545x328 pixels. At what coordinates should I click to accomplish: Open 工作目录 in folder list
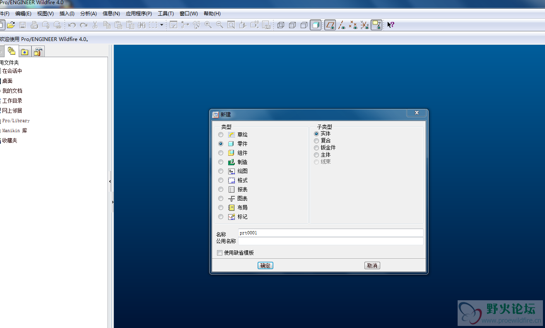pyautogui.click(x=12, y=101)
